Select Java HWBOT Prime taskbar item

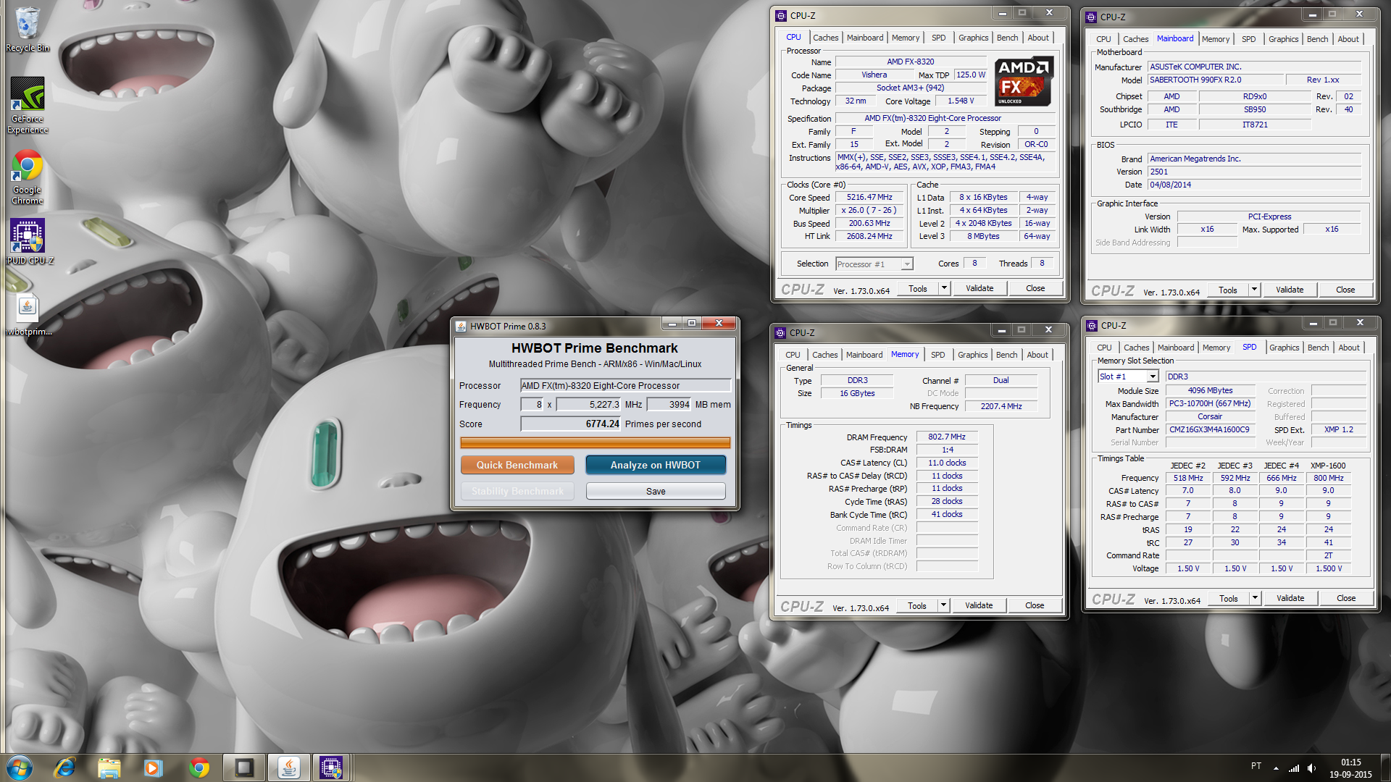[288, 768]
